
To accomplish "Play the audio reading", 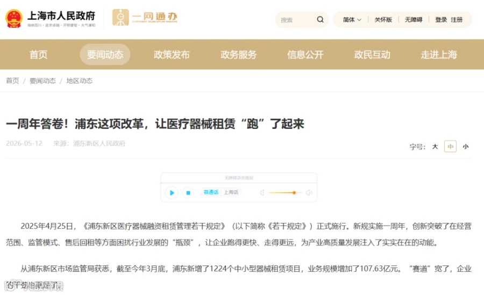I will click(x=172, y=193).
